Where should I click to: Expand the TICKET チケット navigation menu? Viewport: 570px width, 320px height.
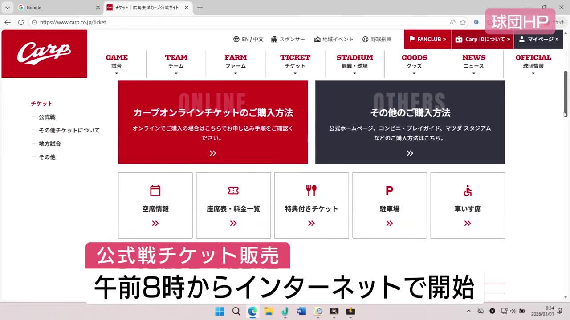pyautogui.click(x=295, y=62)
